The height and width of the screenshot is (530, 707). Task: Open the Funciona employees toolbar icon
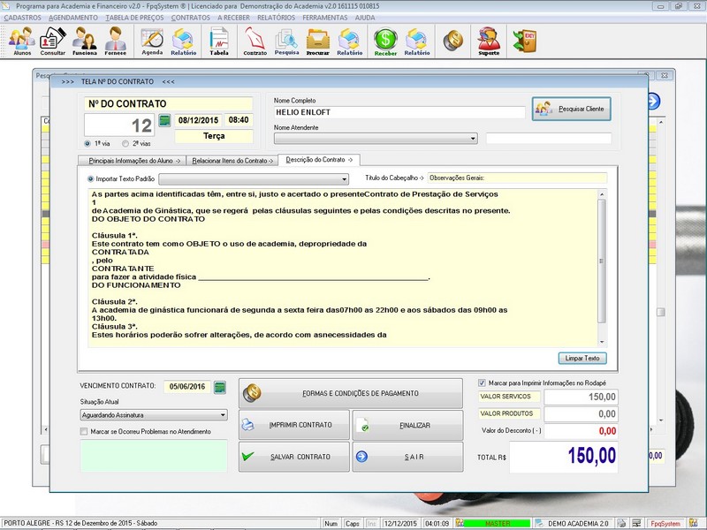pos(84,42)
